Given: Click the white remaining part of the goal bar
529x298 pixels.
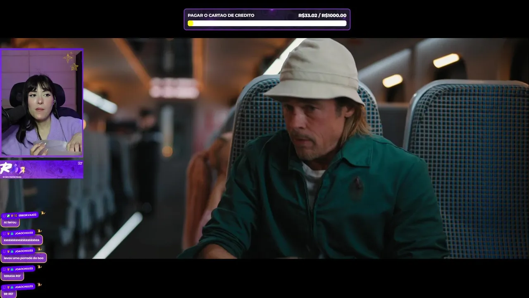Looking at the screenshot, I should click(x=269, y=23).
